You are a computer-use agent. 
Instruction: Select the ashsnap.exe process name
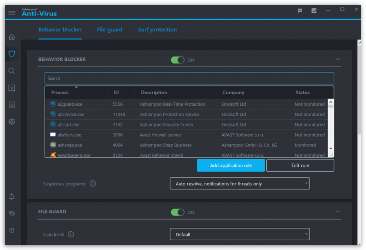click(70, 145)
